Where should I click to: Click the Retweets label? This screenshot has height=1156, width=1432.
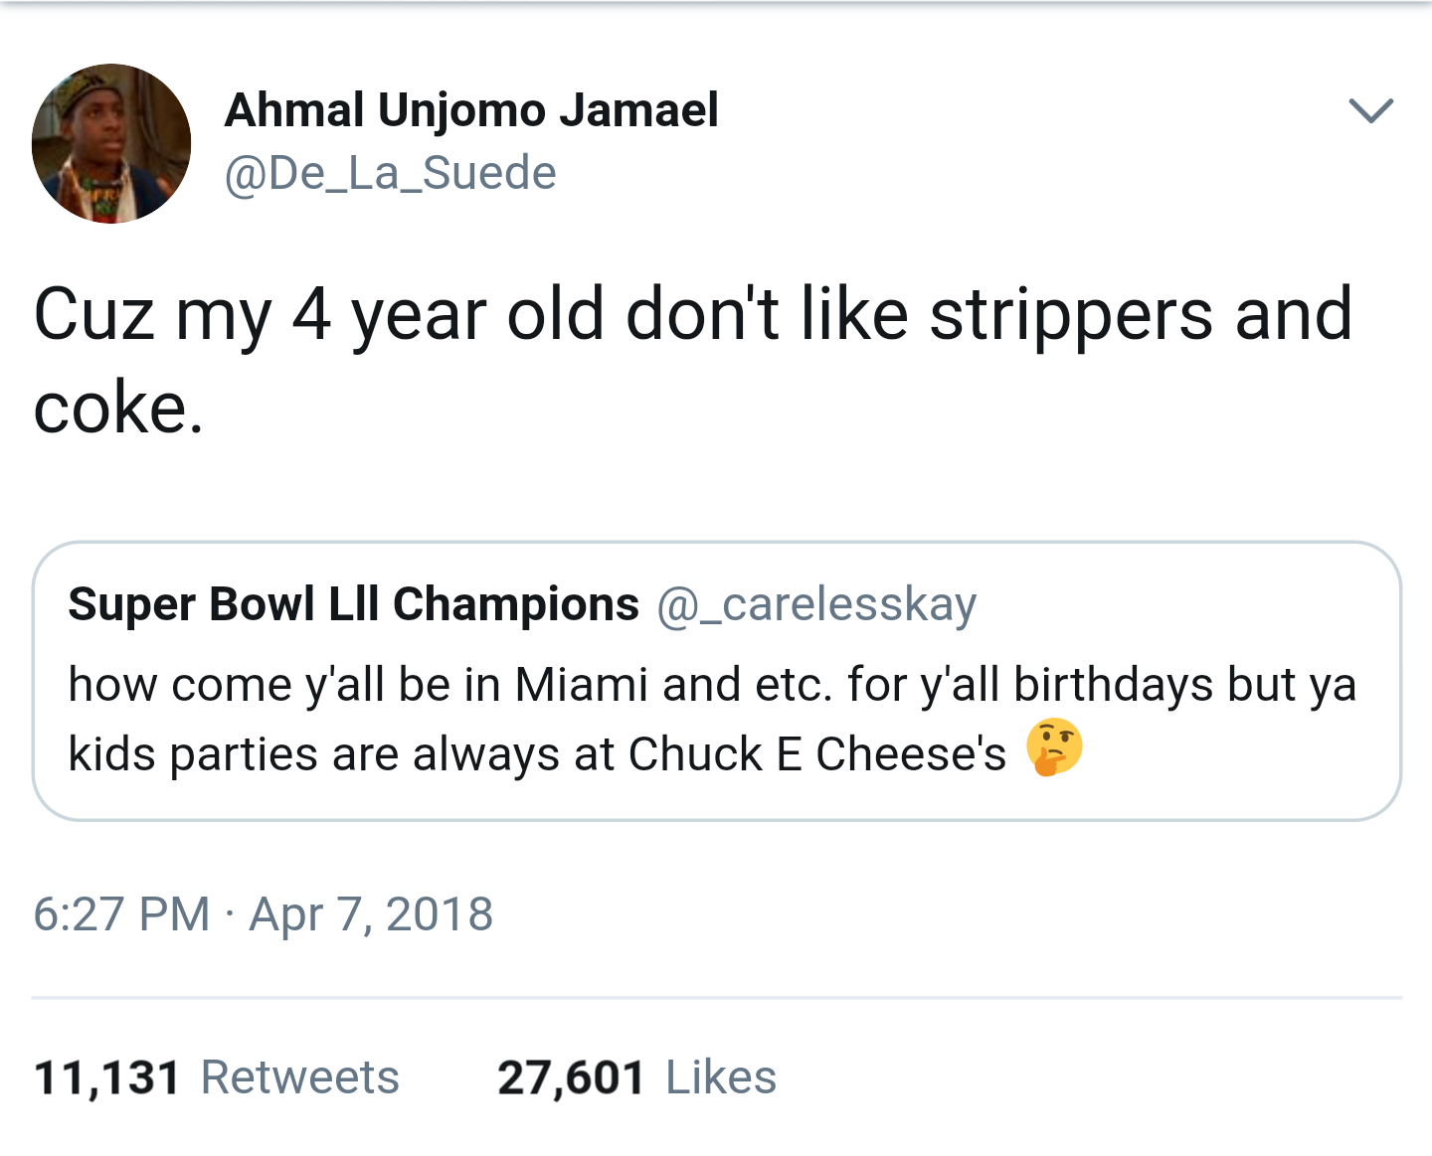(x=299, y=1077)
